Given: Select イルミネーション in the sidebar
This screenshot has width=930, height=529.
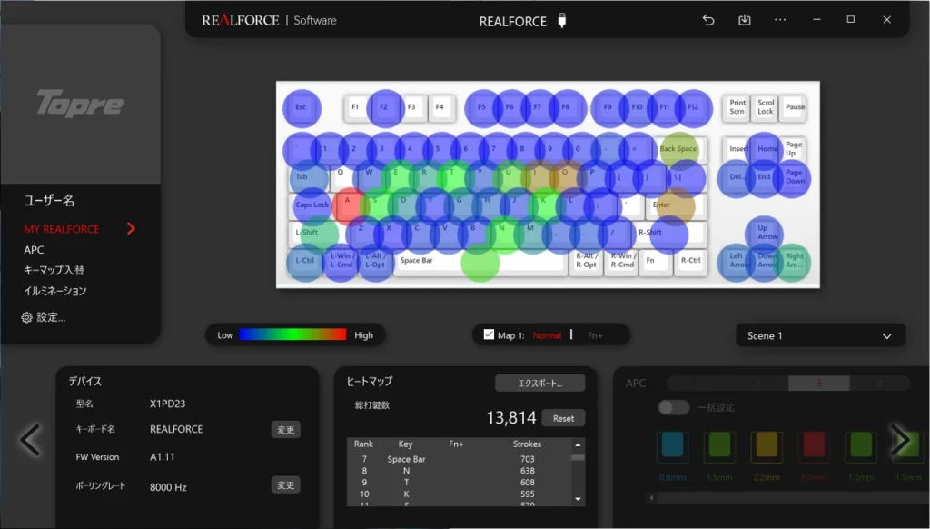Looking at the screenshot, I should tap(55, 291).
